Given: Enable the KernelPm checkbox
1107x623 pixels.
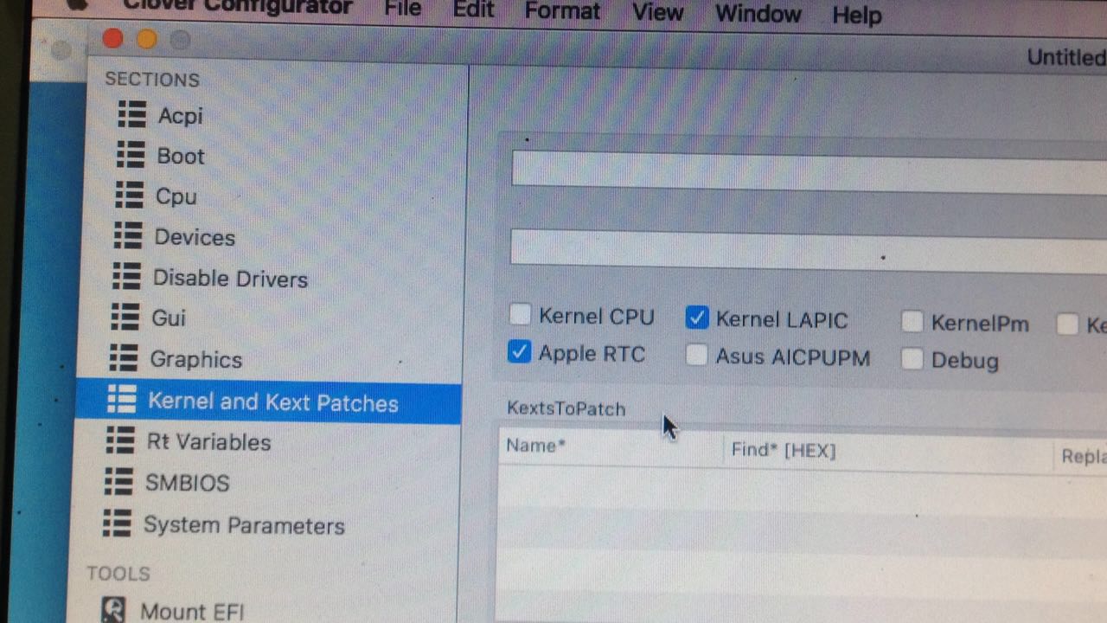Looking at the screenshot, I should coord(912,323).
